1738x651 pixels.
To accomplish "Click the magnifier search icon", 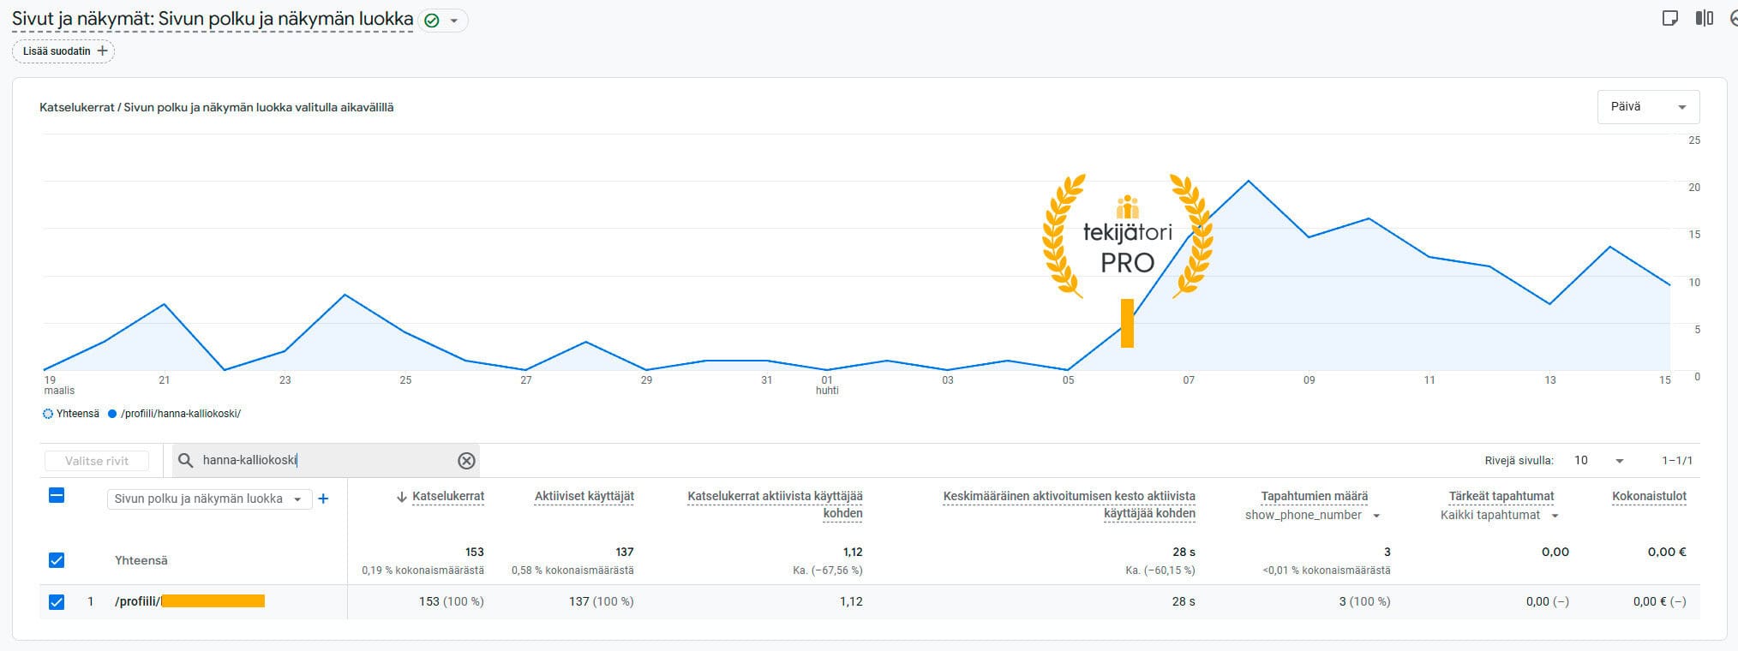I will [185, 461].
